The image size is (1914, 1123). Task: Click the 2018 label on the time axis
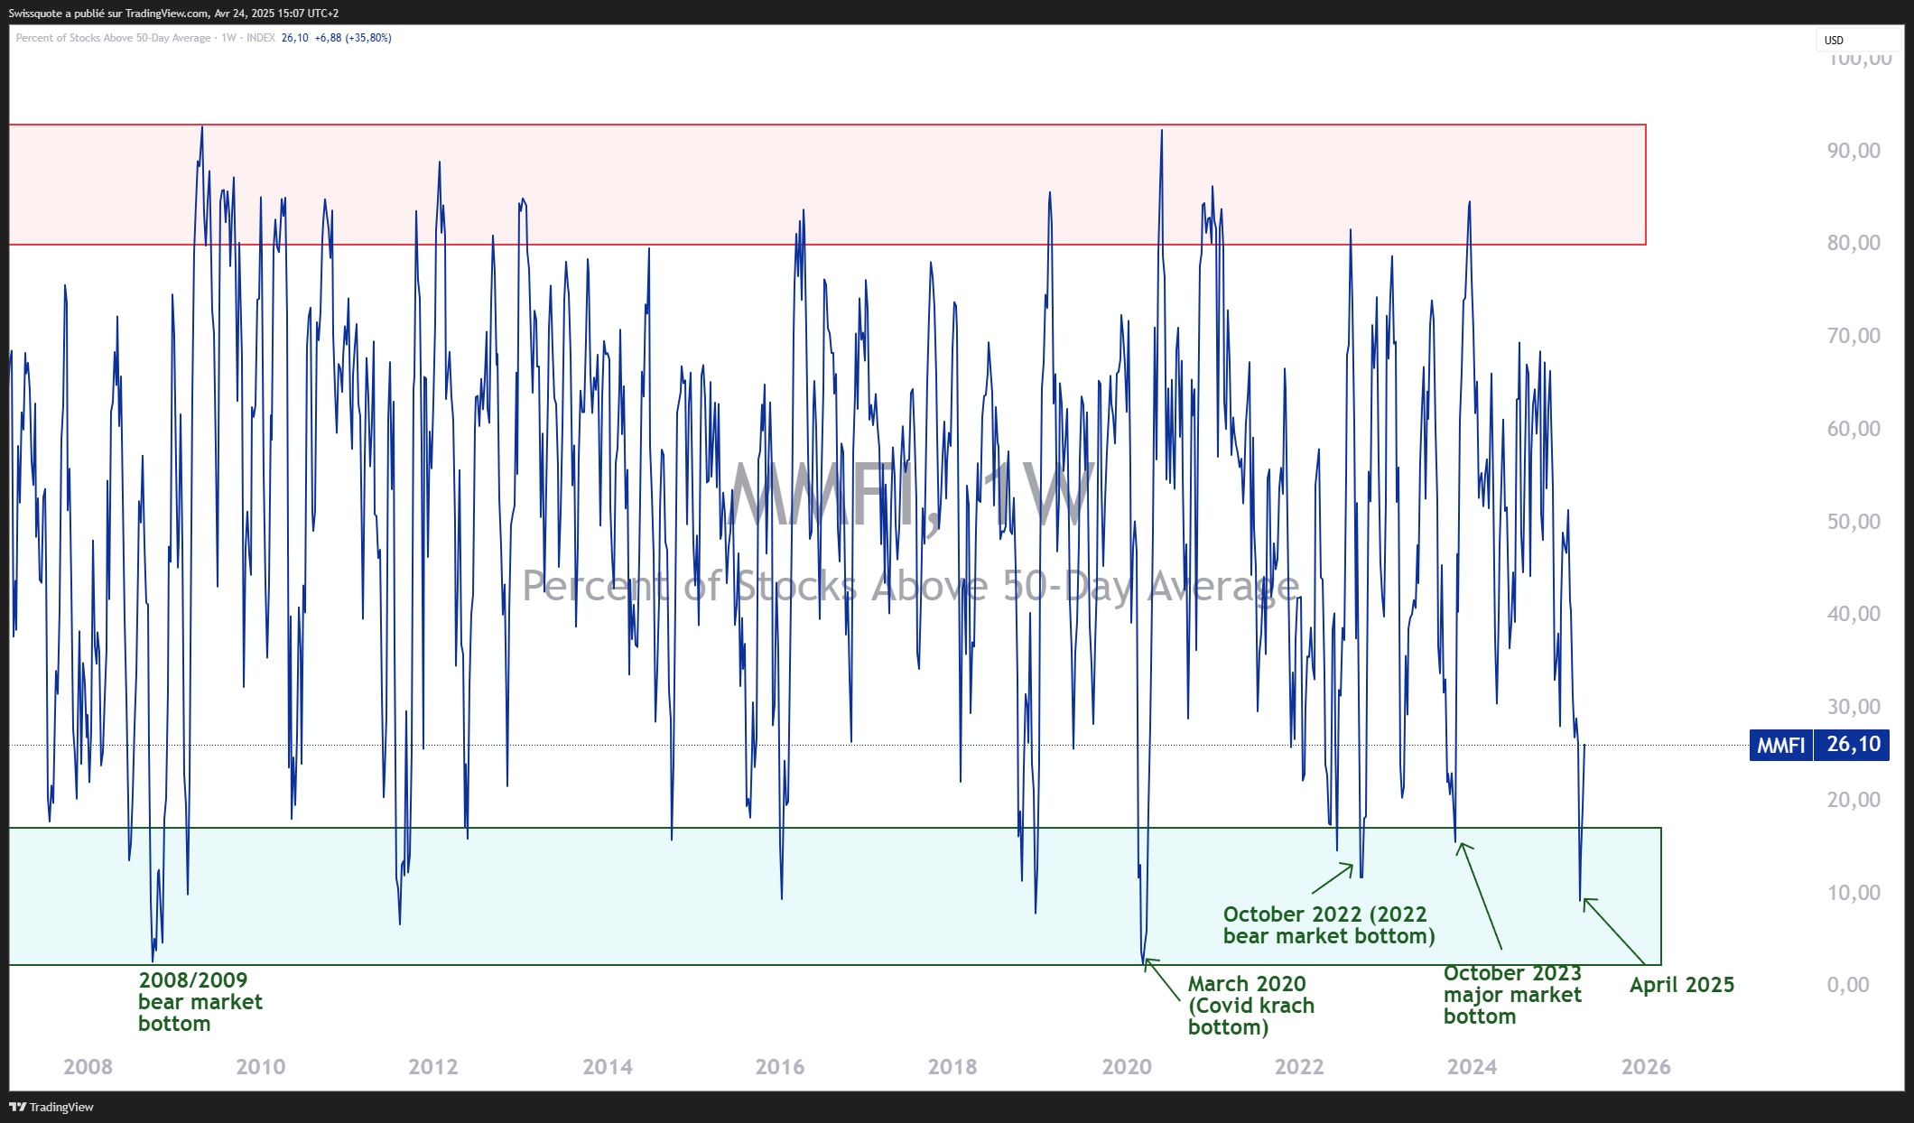pyautogui.click(x=952, y=1067)
